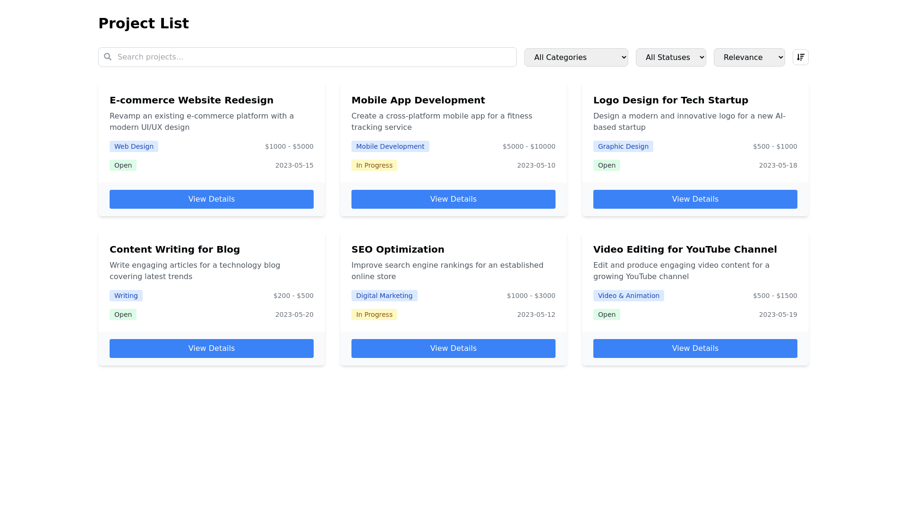Click the magnifier icon in search box
The image size is (907, 510).
[108, 57]
